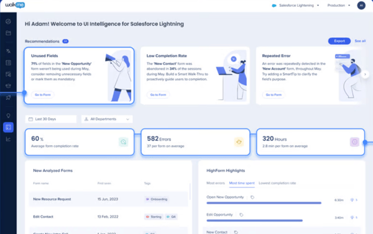
Task: Open the Production environment dropdown
Action: tap(339, 6)
